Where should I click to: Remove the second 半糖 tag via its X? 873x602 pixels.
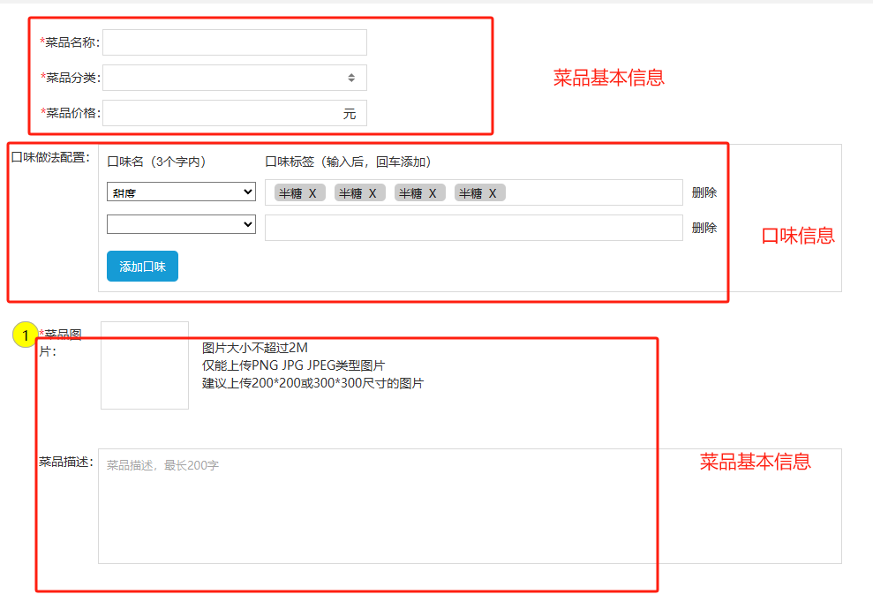373,193
